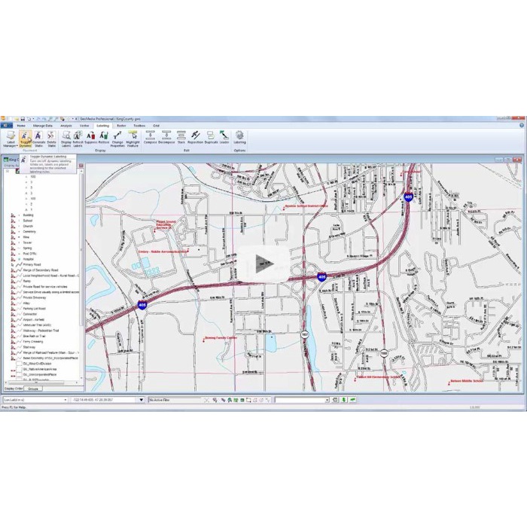Toggle label icon for Building legend entry
527x527 pixels.
click(x=14, y=215)
